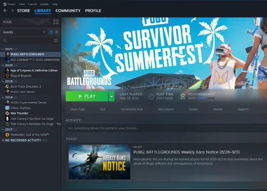Click War Thunder game icon
The width and height of the screenshot is (267, 191).
point(7,113)
